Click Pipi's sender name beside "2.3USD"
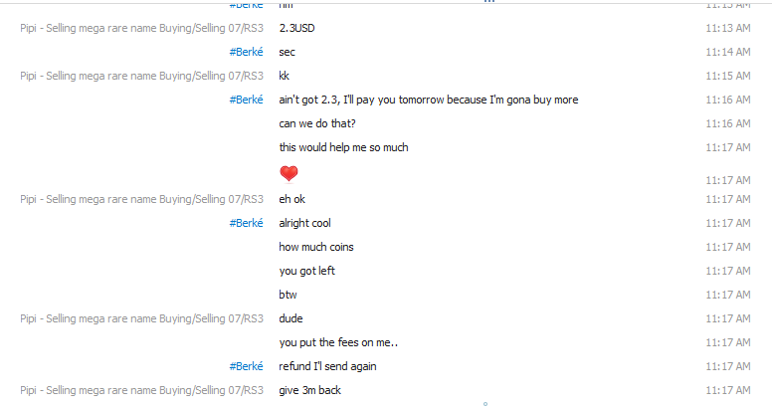The height and width of the screenshot is (408, 772). pos(141,28)
